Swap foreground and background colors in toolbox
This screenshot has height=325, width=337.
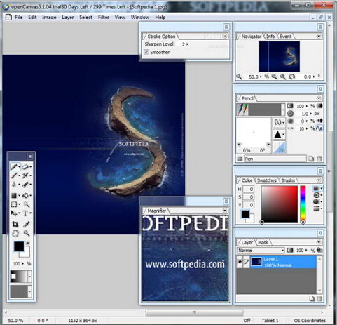point(28,243)
